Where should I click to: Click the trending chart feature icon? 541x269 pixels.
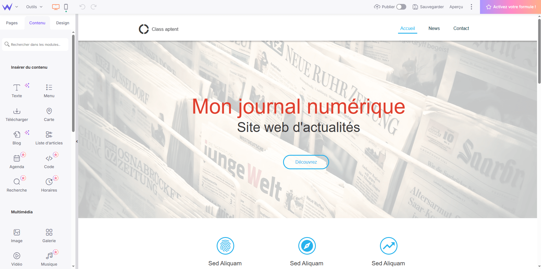click(388, 246)
